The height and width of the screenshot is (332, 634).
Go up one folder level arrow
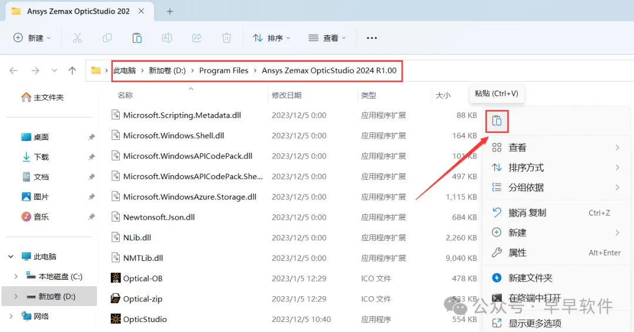(x=72, y=71)
